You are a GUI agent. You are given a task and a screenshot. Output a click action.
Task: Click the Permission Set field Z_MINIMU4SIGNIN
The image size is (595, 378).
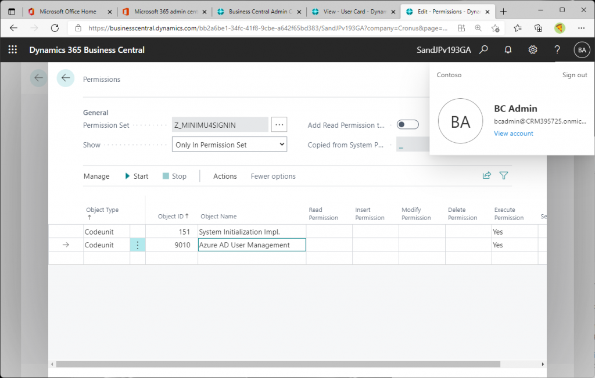point(220,125)
